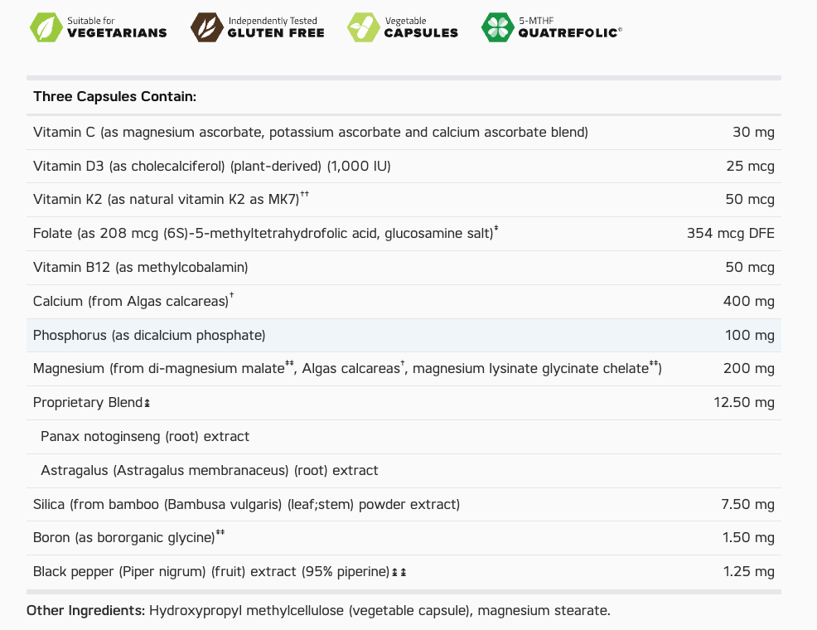Click the VEGETARIANS badge text
The height and width of the screenshot is (630, 817).
tap(117, 33)
